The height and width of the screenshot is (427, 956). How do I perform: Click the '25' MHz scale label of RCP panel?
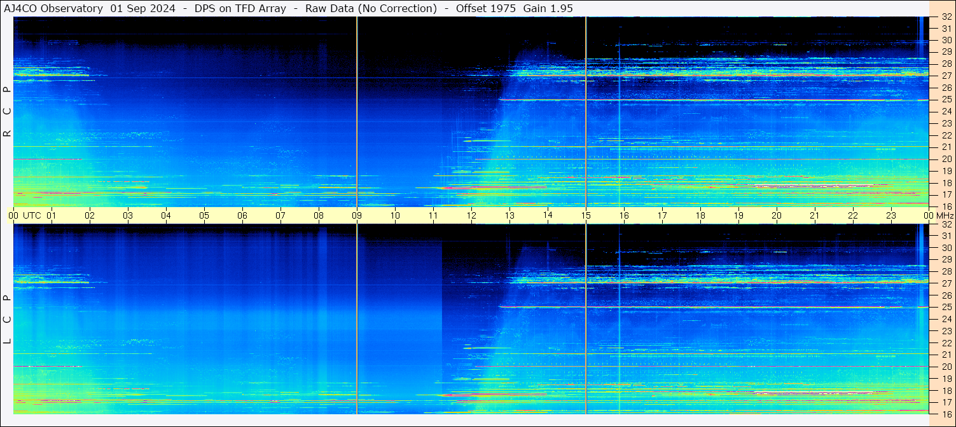pos(946,100)
